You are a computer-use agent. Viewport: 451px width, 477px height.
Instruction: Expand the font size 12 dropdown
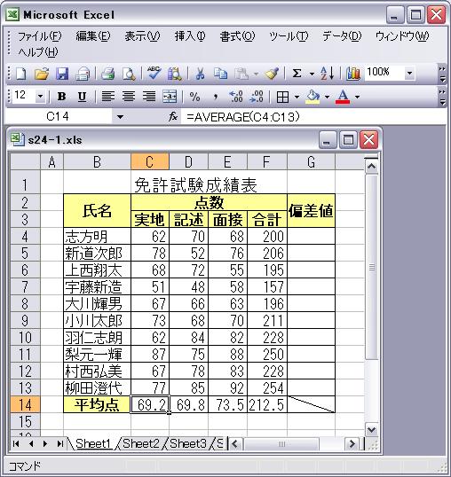40,97
